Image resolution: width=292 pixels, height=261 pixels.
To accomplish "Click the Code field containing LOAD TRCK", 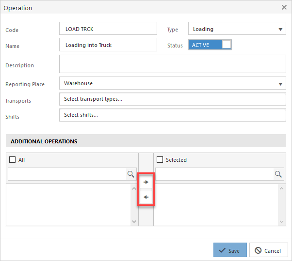I will point(108,29).
